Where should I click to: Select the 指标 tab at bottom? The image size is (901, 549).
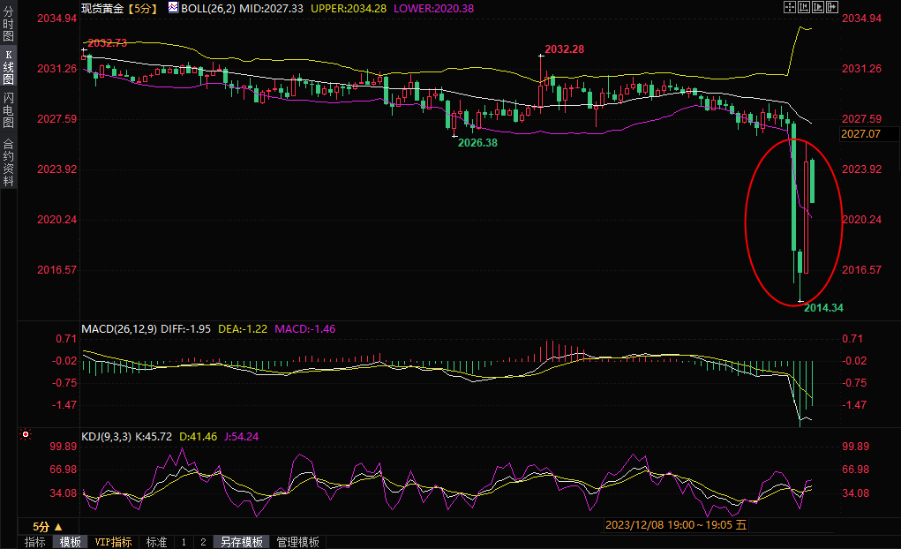pyautogui.click(x=35, y=542)
